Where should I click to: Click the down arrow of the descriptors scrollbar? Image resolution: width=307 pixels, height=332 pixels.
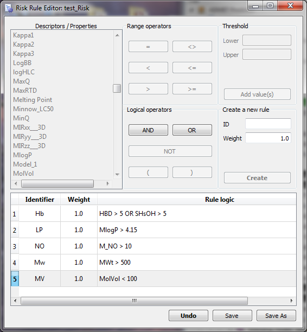coord(117,175)
